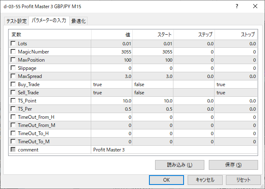Image resolution: width=265 pixels, height=189 pixels.
Task: Check the Buy_Trade parameter checkbox
Action: tap(13, 84)
